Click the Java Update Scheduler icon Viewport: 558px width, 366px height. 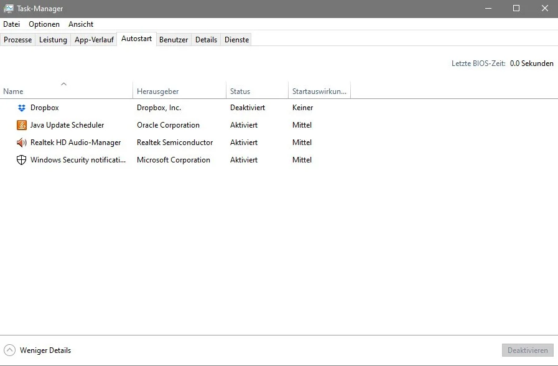(22, 125)
